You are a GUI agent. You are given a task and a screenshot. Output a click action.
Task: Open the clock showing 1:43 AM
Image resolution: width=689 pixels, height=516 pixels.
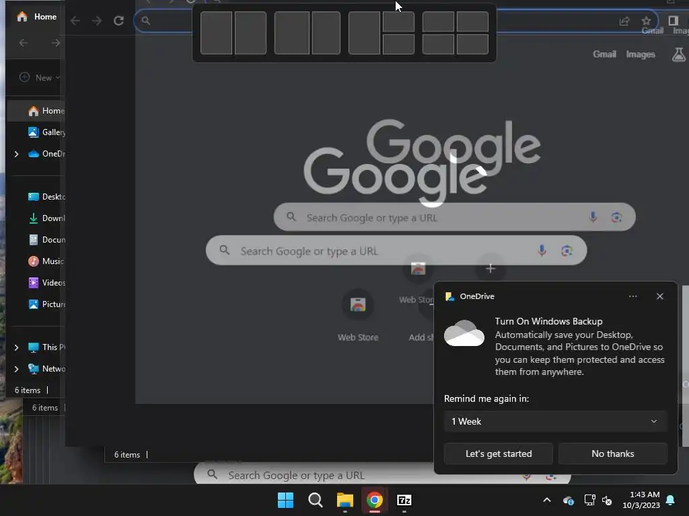point(641,500)
